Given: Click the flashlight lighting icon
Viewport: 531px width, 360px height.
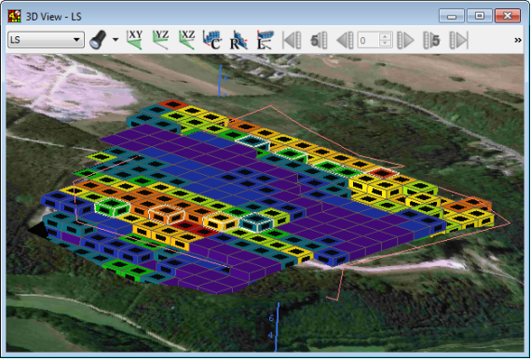Looking at the screenshot, I should (x=98, y=40).
